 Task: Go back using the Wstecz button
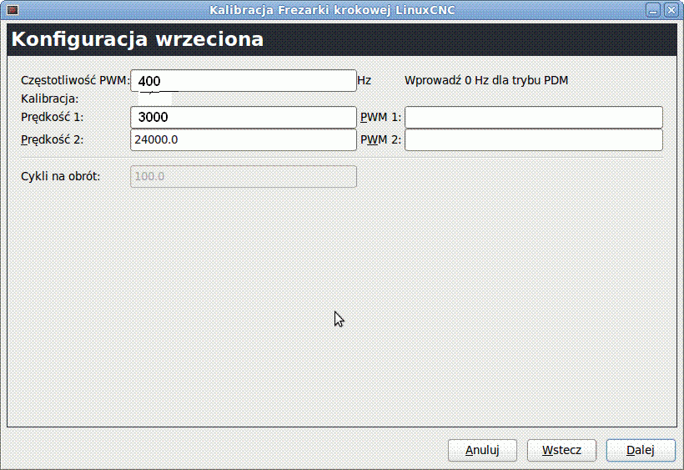click(561, 450)
